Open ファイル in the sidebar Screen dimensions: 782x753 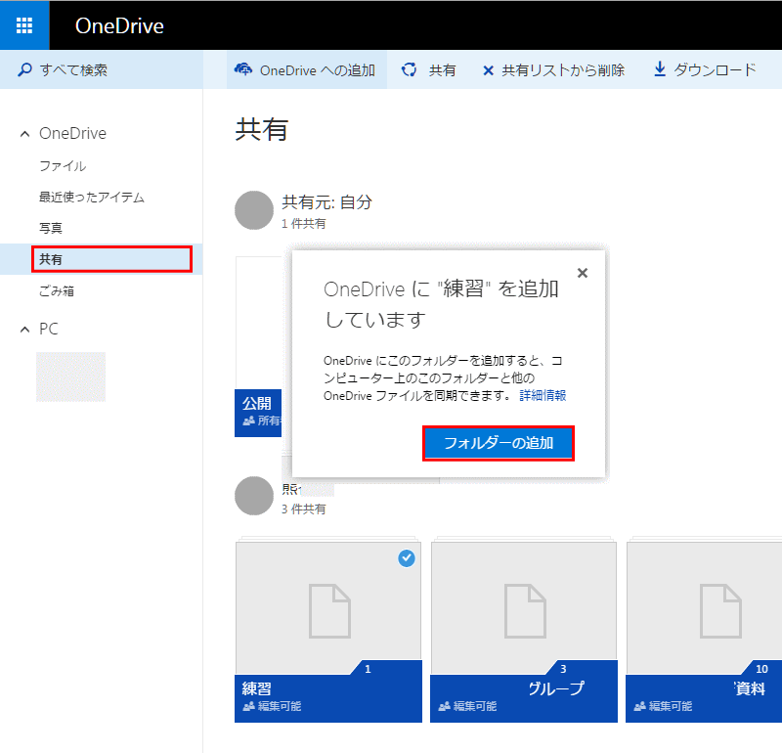point(63,166)
